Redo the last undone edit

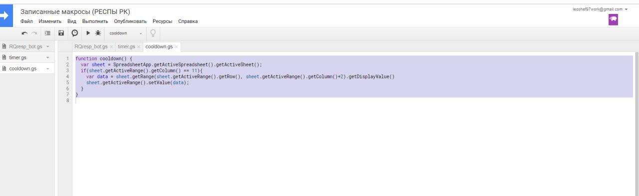pyautogui.click(x=34, y=33)
